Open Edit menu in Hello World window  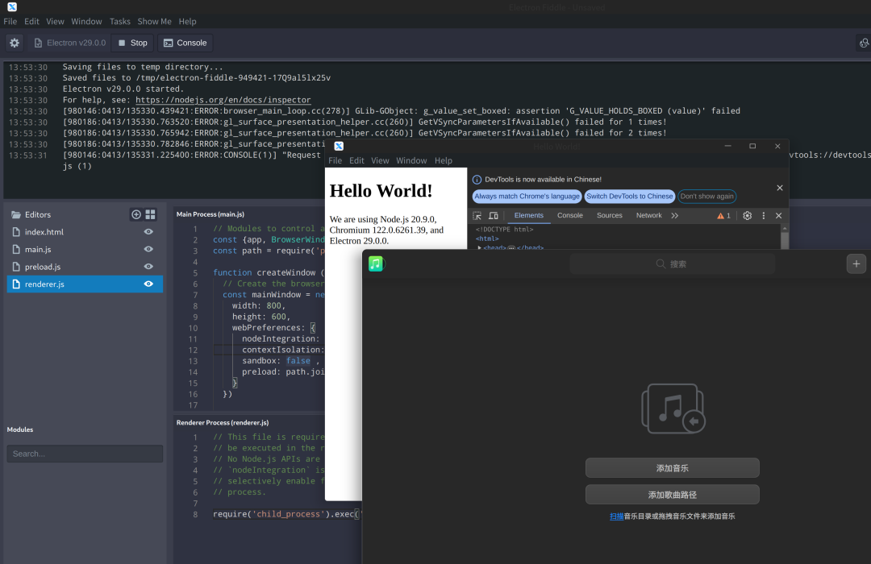click(356, 160)
